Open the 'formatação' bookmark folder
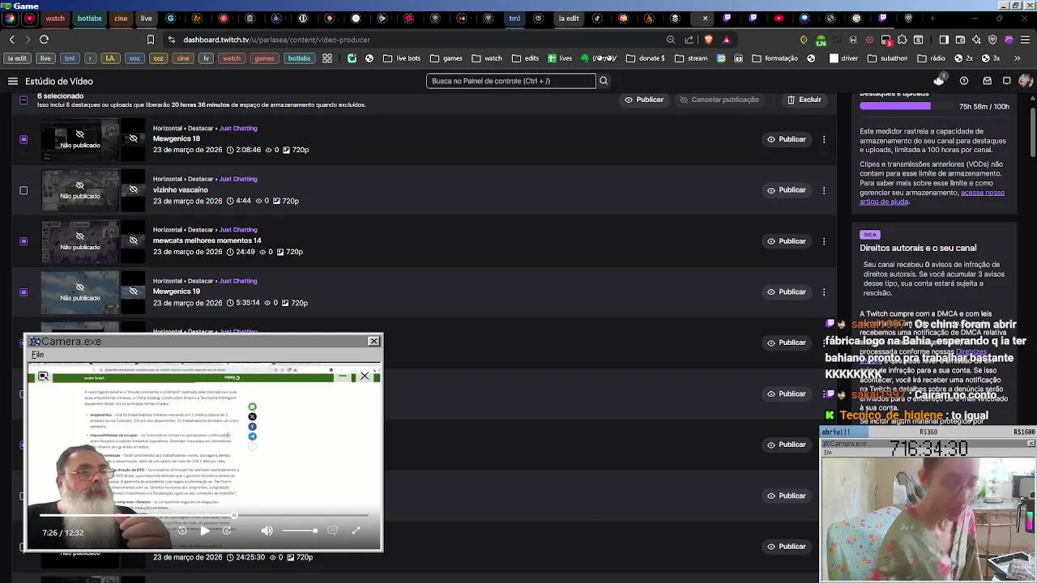 tap(775, 58)
